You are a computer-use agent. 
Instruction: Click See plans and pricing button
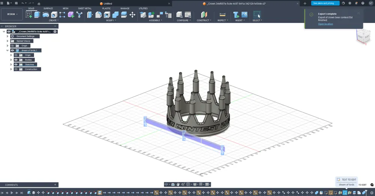(325, 3)
